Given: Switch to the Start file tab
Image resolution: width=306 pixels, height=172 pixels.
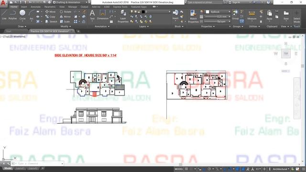Looking at the screenshot, I should pos(9,31).
